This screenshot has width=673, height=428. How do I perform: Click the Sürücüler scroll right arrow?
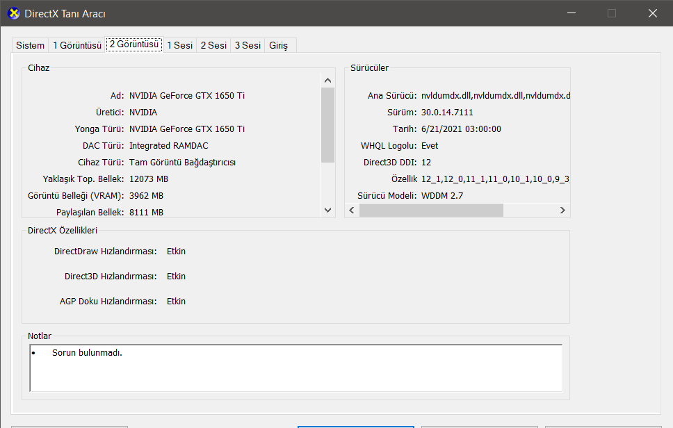pyautogui.click(x=562, y=210)
